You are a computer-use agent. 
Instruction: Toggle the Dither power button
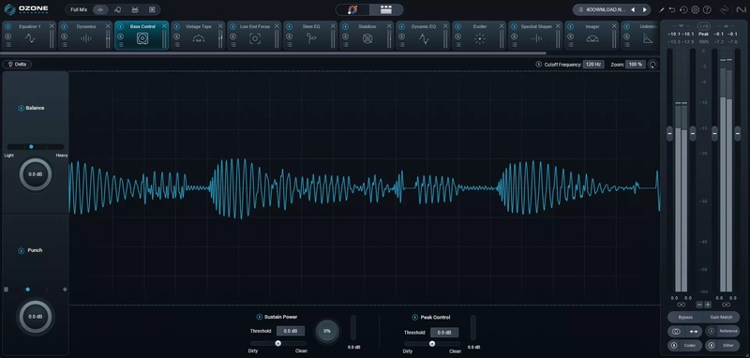(x=712, y=345)
